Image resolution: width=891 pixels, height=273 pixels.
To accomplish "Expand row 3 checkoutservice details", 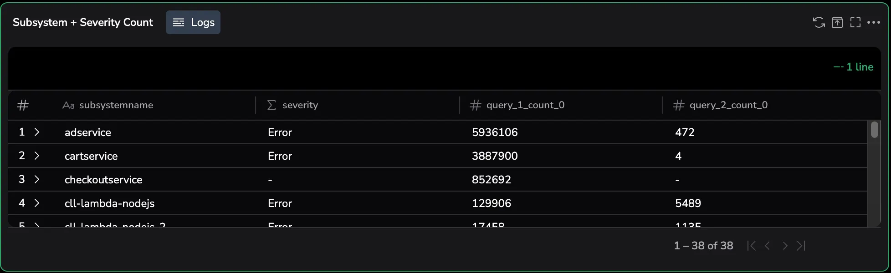I will 37,179.
